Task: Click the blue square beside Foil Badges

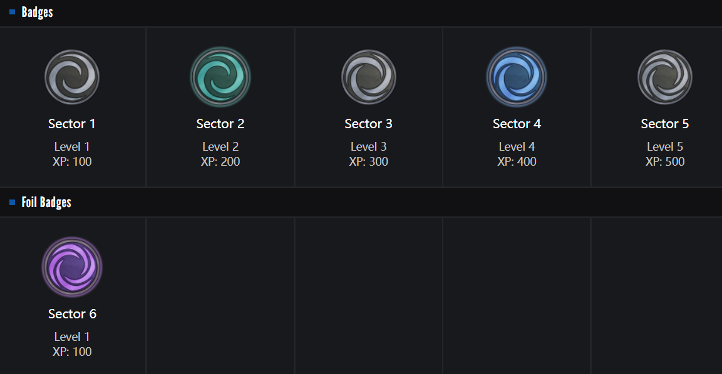Action: tap(12, 202)
